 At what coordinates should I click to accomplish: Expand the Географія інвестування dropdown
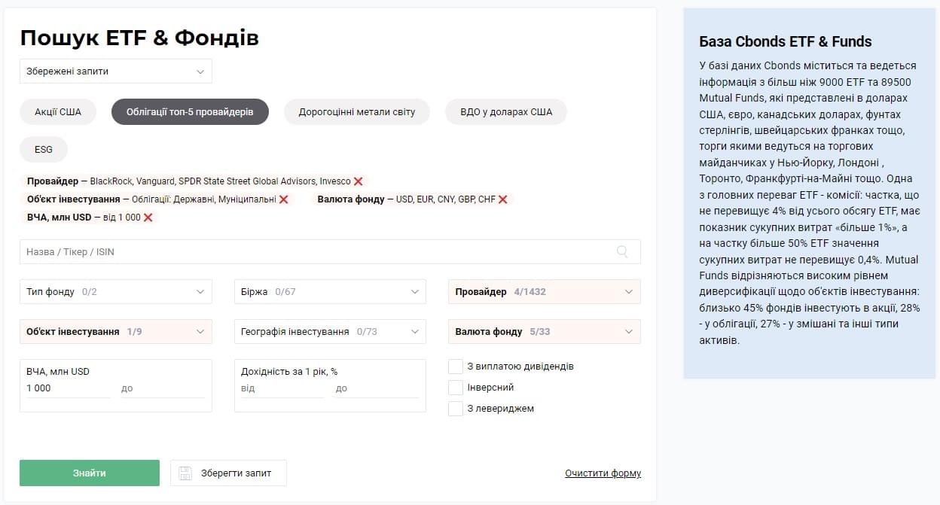coord(330,332)
